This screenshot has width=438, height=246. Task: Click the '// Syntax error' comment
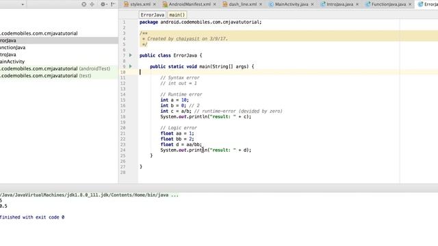point(180,77)
